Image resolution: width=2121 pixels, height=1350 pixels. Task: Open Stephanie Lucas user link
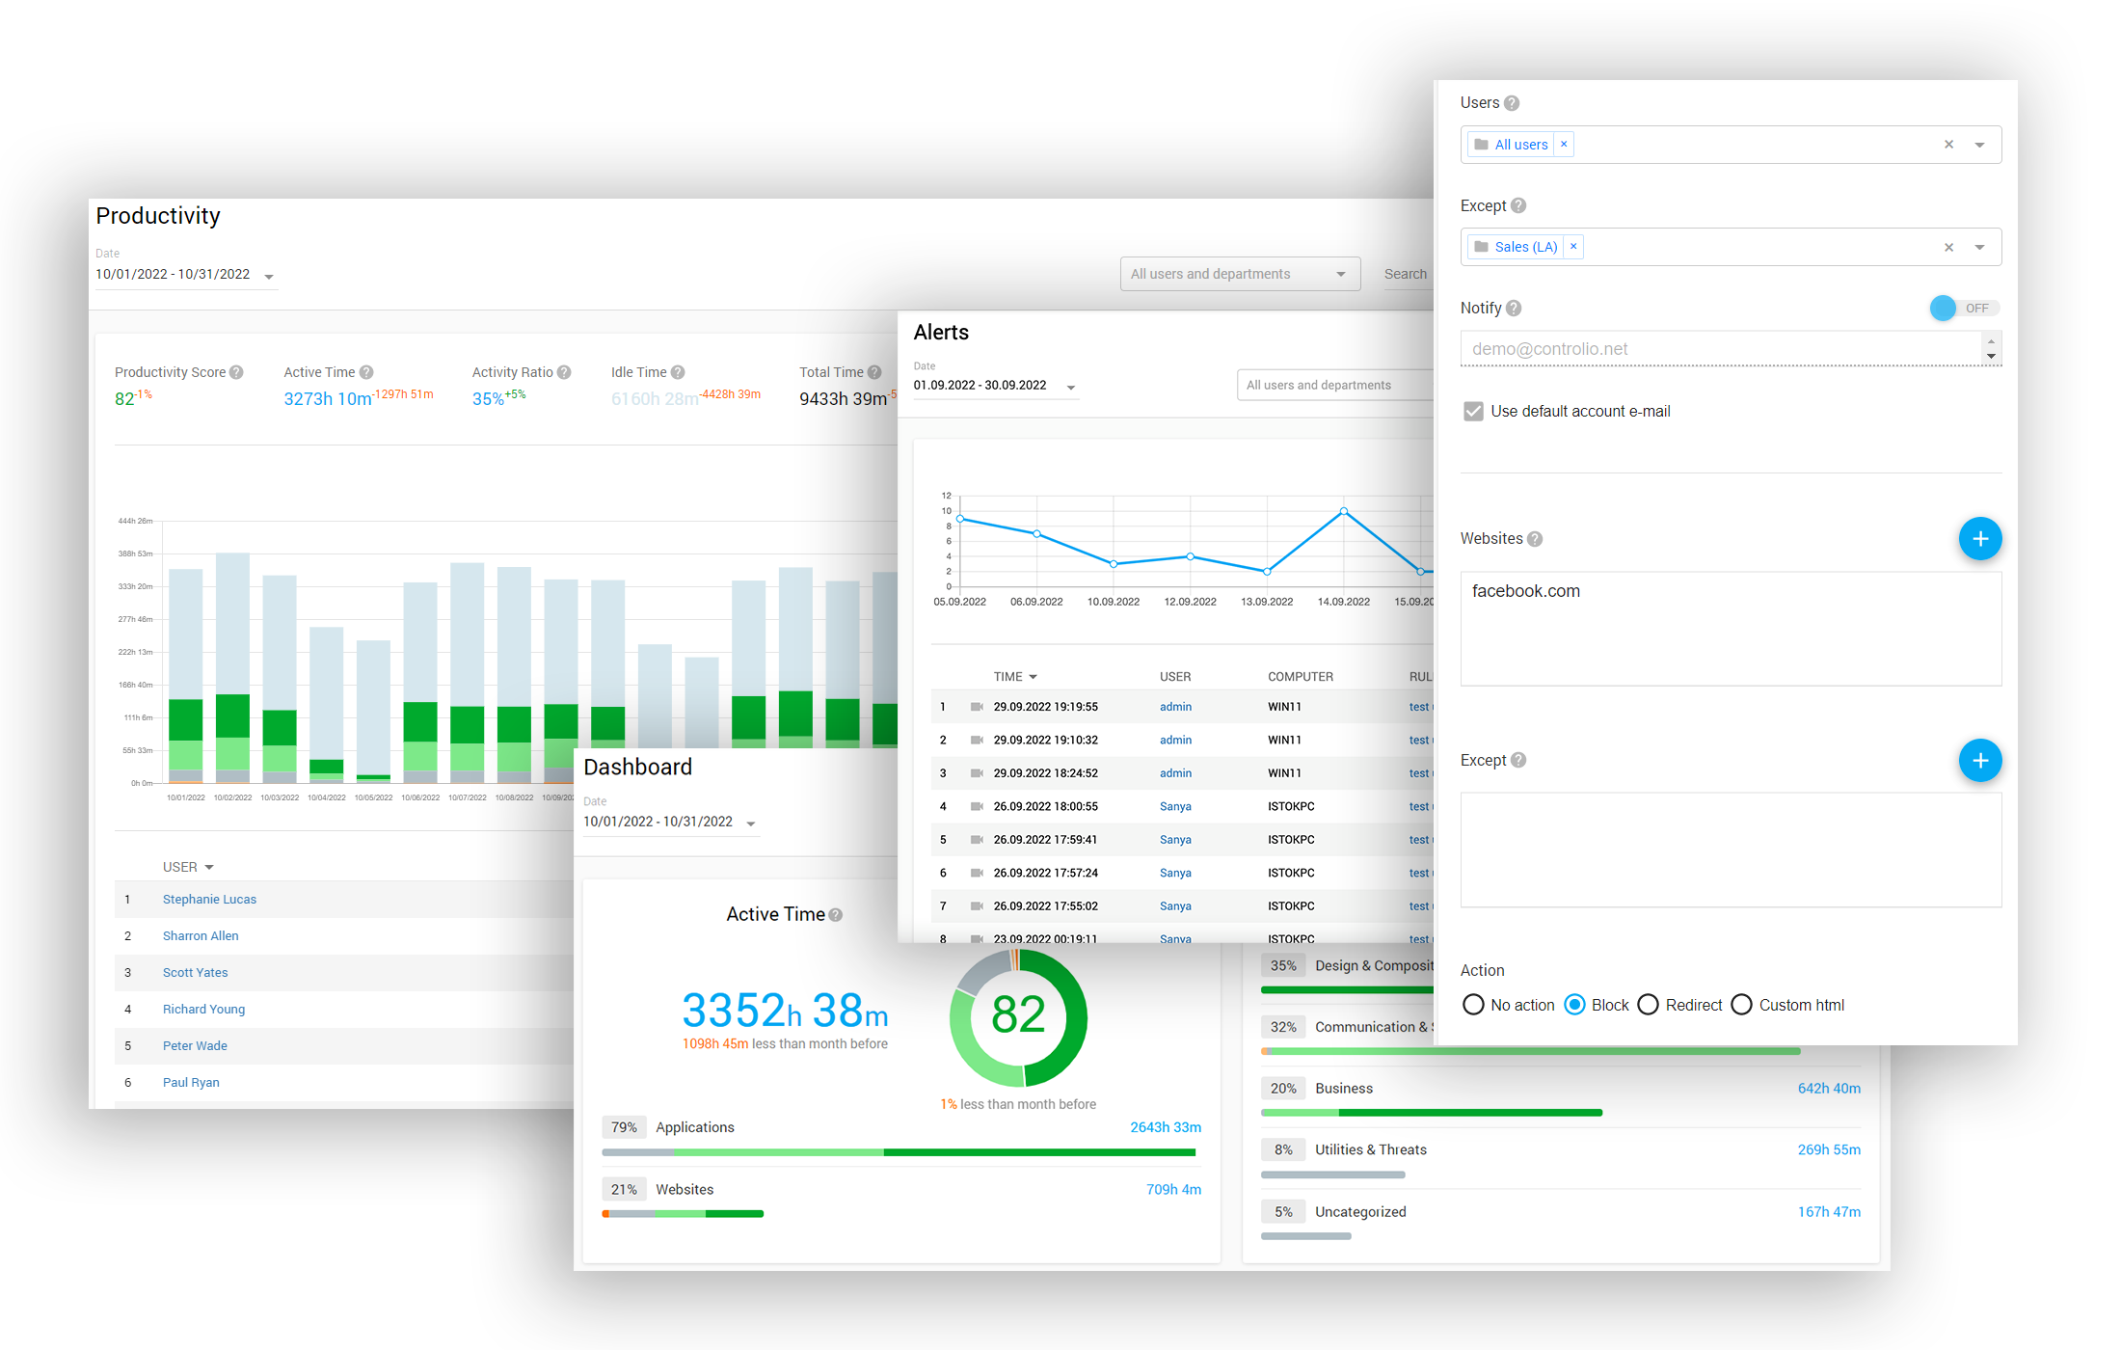(209, 900)
